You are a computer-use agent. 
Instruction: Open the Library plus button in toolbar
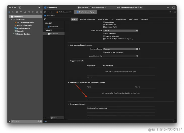tap(168, 8)
